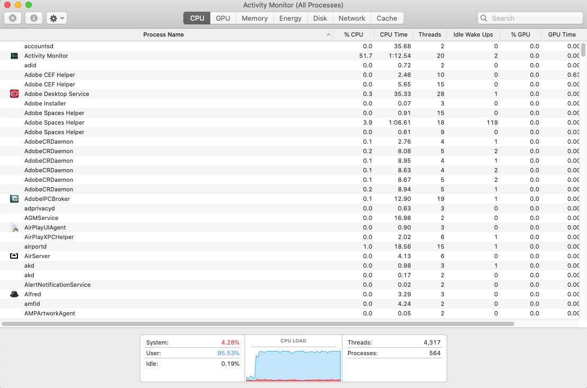Select Adobe CEF Helper with 15 threads
The height and width of the screenshot is (388, 587).
coord(290,84)
